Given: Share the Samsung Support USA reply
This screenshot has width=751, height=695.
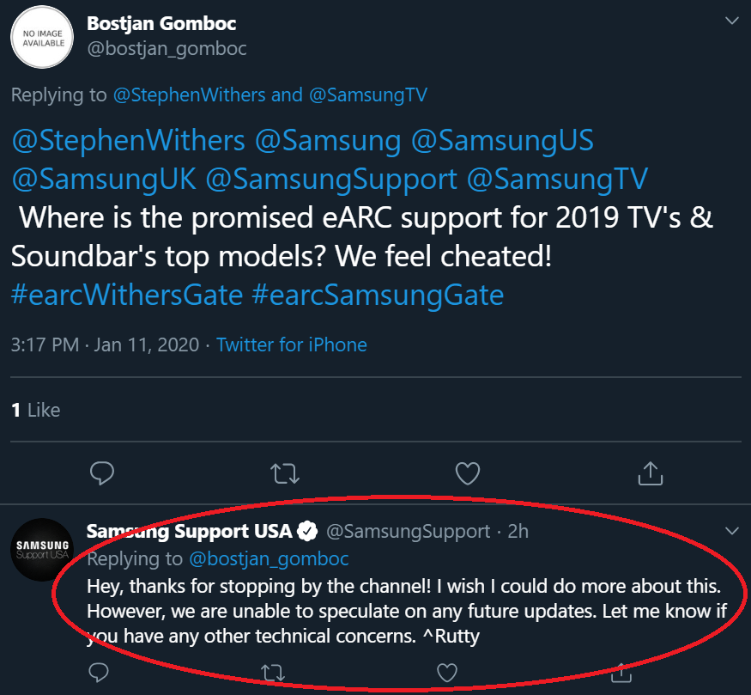Looking at the screenshot, I should point(620,670).
